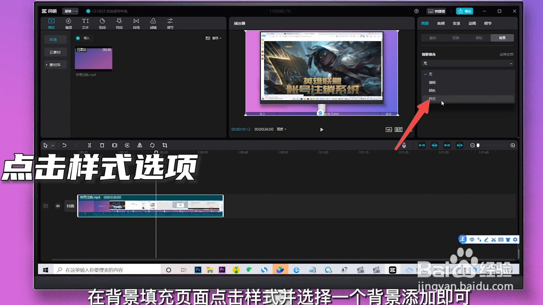
Task: Open the 菜单 menu dropdown
Action: (x=71, y=11)
